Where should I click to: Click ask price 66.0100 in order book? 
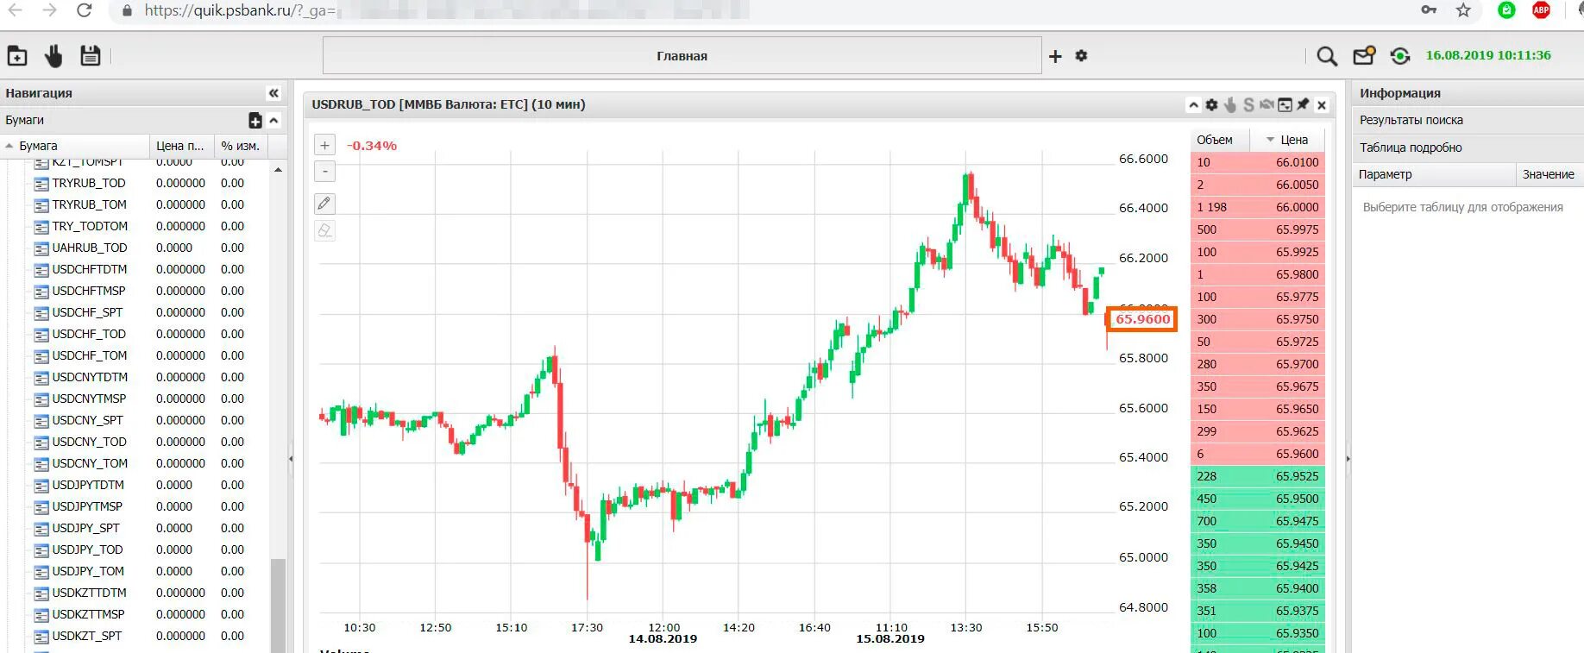coord(1297,162)
